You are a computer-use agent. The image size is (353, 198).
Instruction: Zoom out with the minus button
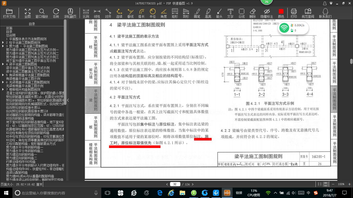pos(333,184)
